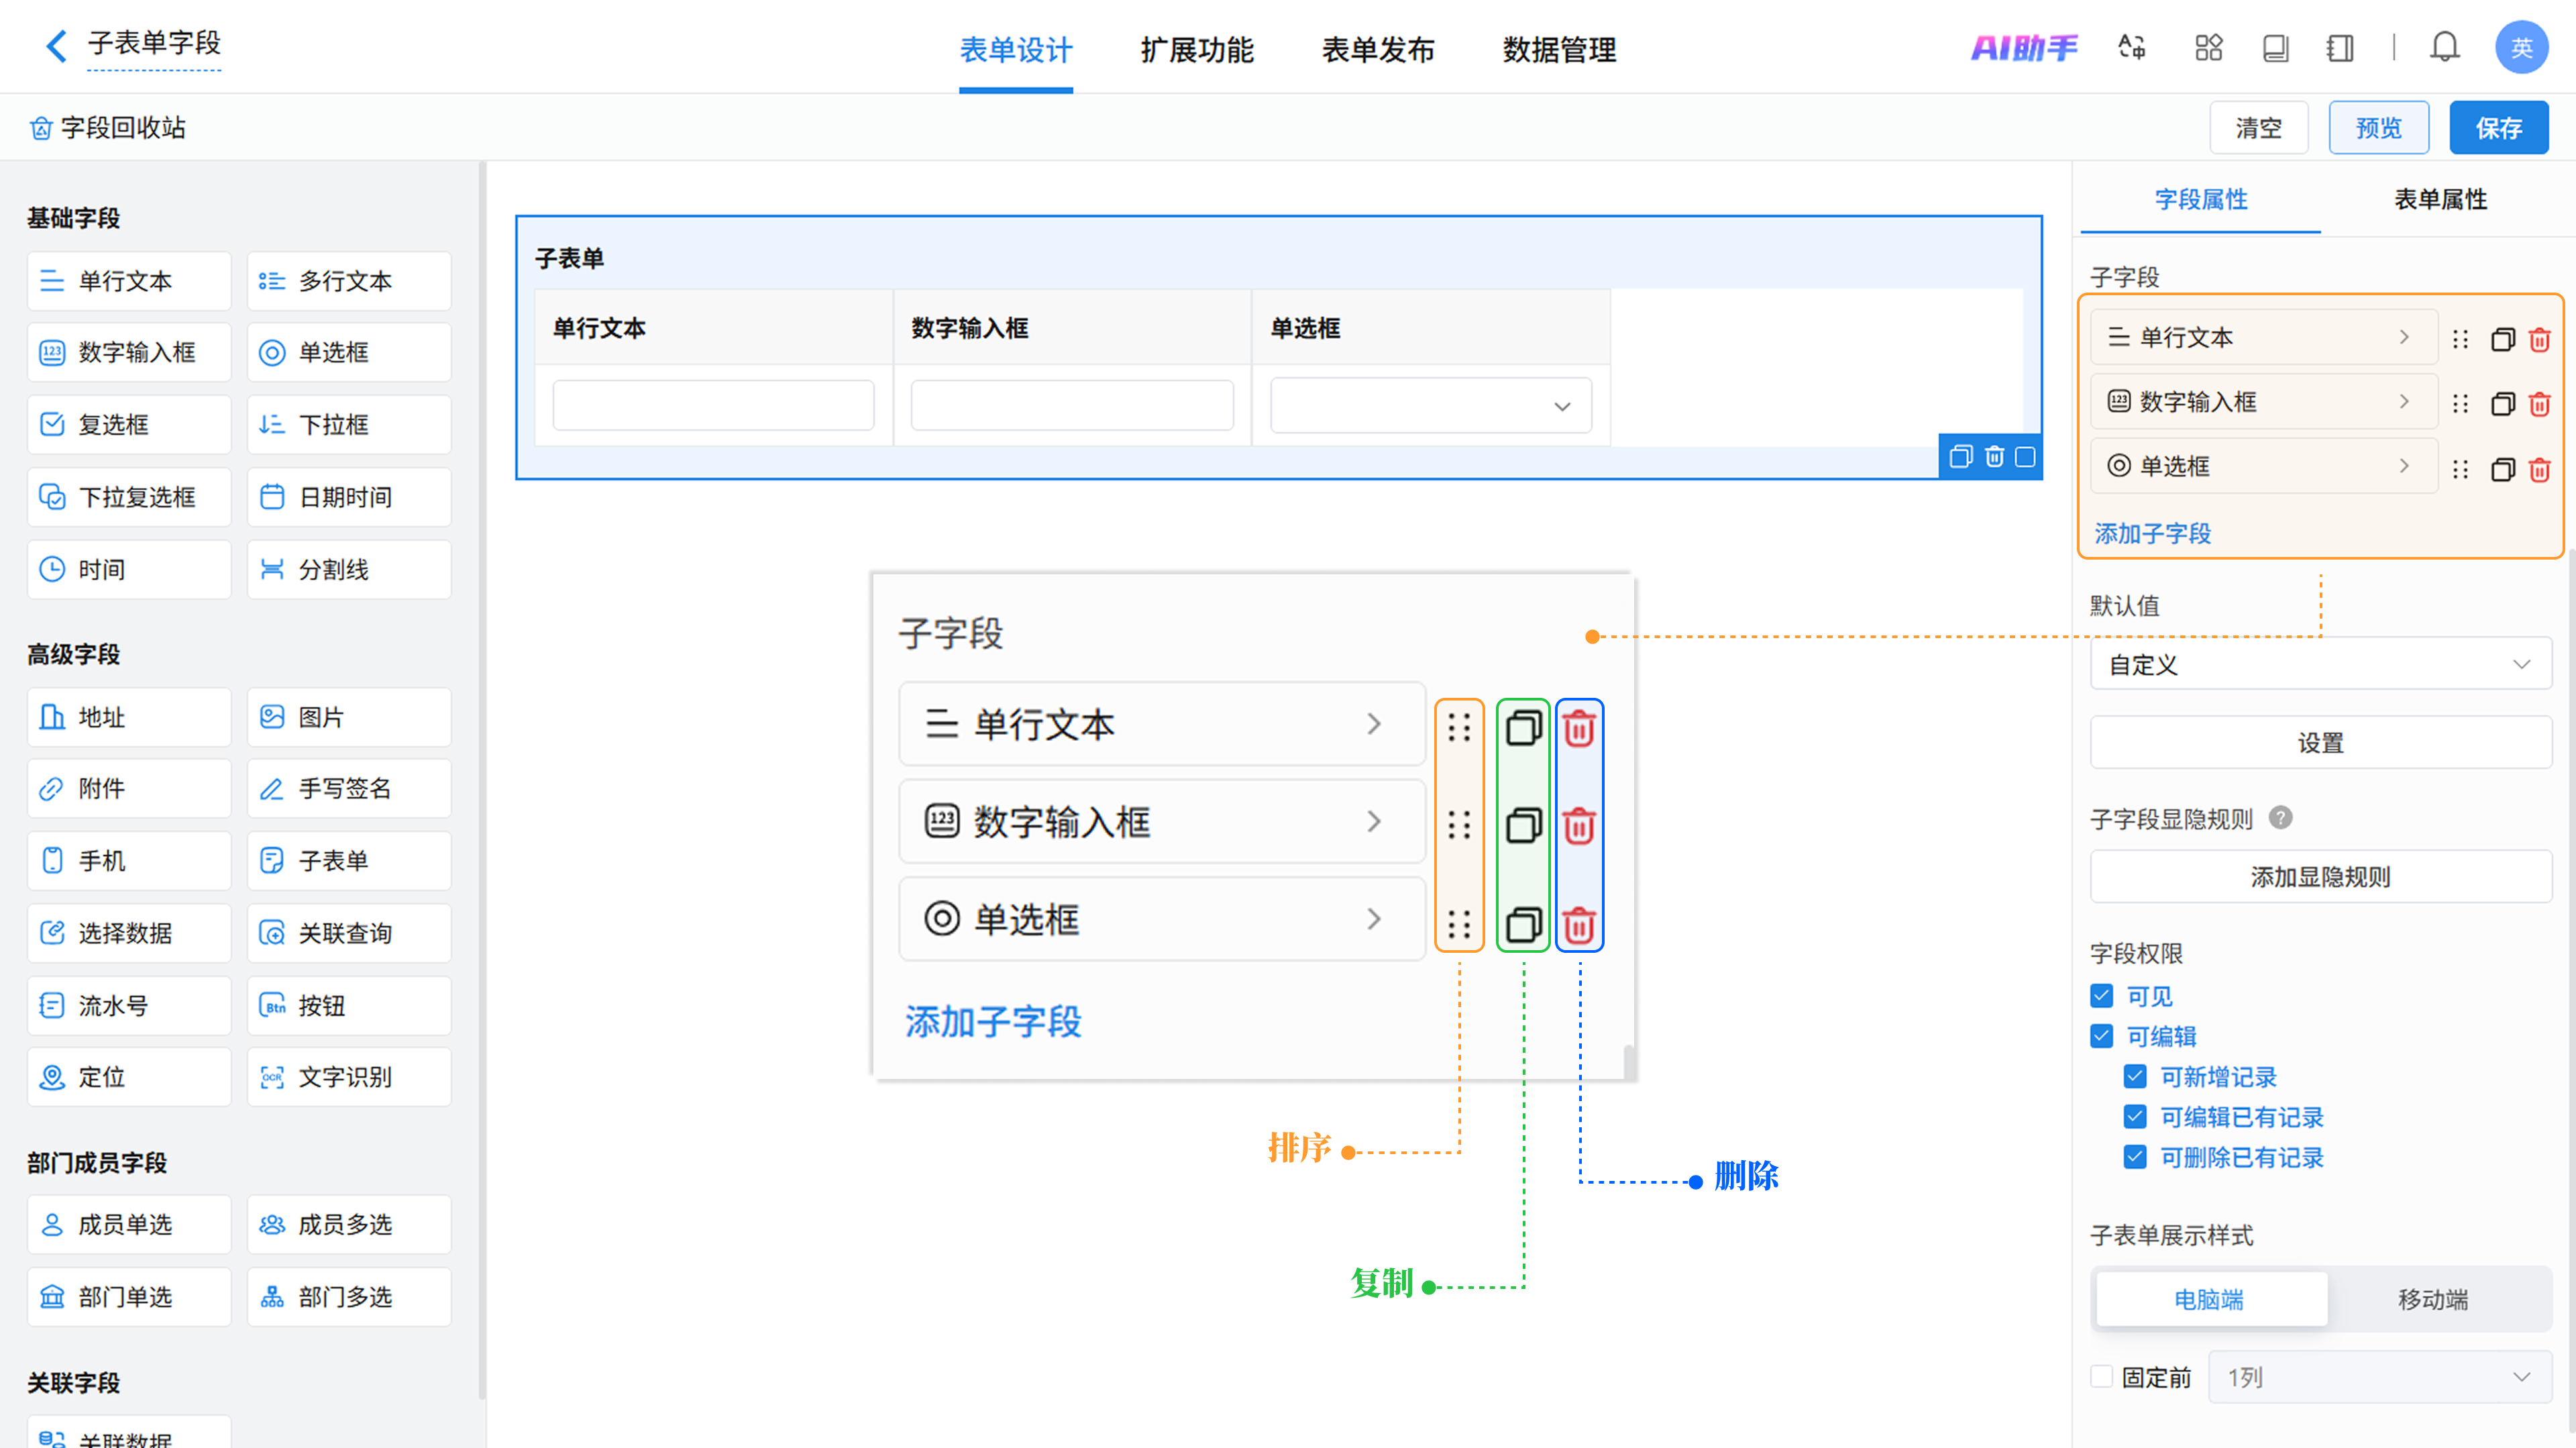This screenshot has height=1448, width=2576.
Task: Enable the 固定前 checkbox
Action: 2102,1377
